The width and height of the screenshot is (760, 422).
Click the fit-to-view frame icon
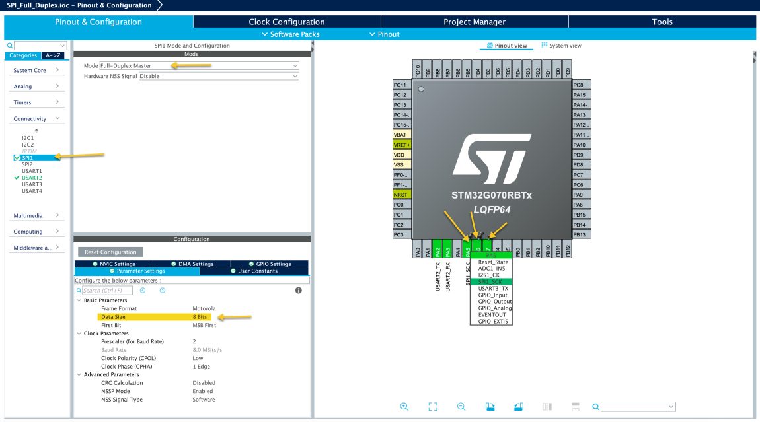click(x=433, y=407)
